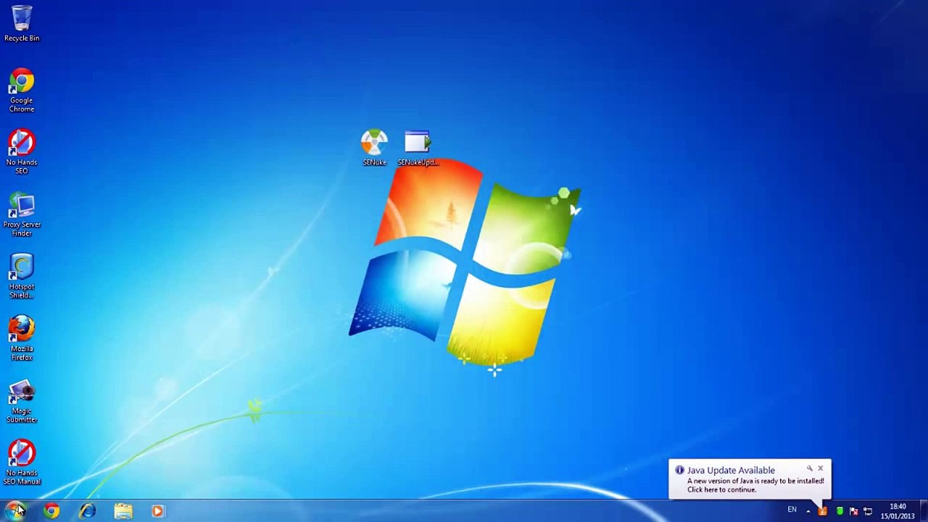The image size is (928, 522).
Task: Click the Java Update Available title
Action: 731,471
